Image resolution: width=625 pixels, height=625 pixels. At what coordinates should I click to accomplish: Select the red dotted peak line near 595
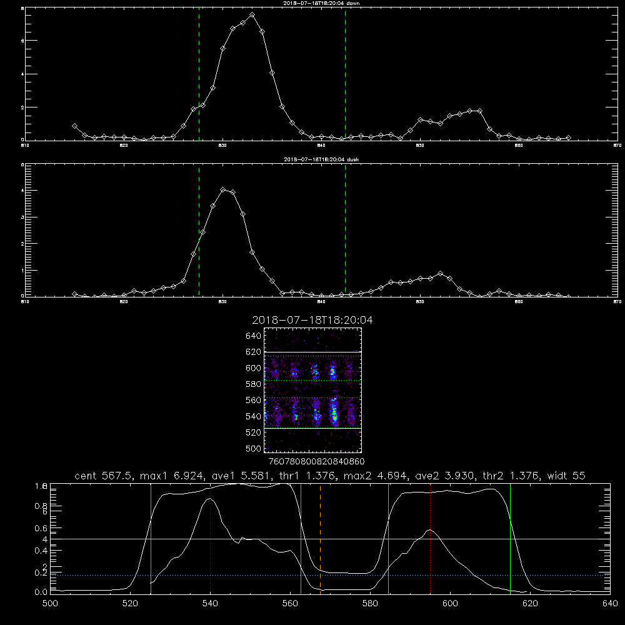point(430,539)
